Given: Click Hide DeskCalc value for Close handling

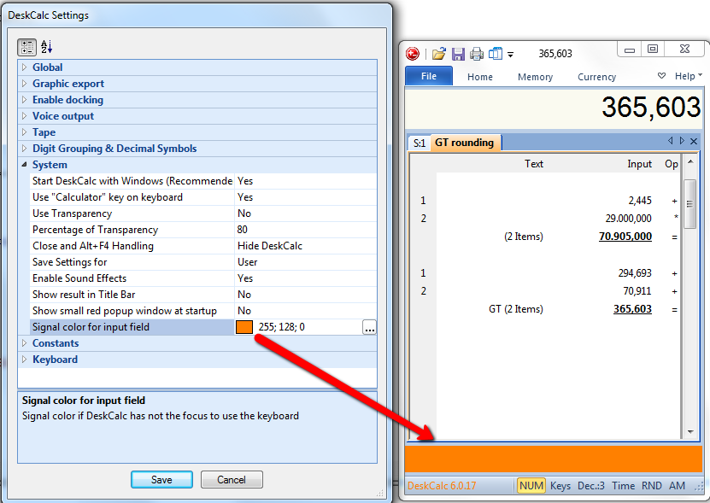Looking at the screenshot, I should (x=270, y=246).
